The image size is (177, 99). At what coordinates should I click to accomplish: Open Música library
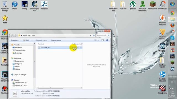coord(18,67)
